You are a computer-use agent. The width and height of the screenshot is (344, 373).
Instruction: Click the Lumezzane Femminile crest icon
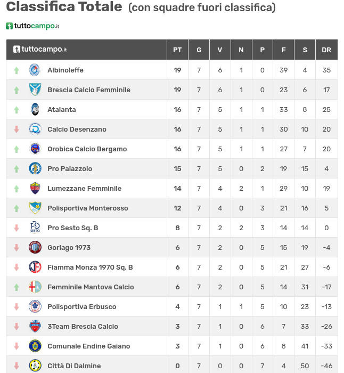click(x=35, y=188)
